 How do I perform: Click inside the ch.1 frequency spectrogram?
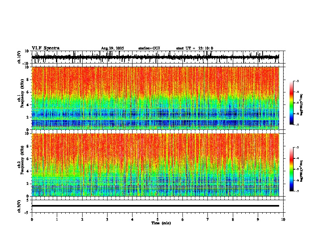(x=155, y=98)
